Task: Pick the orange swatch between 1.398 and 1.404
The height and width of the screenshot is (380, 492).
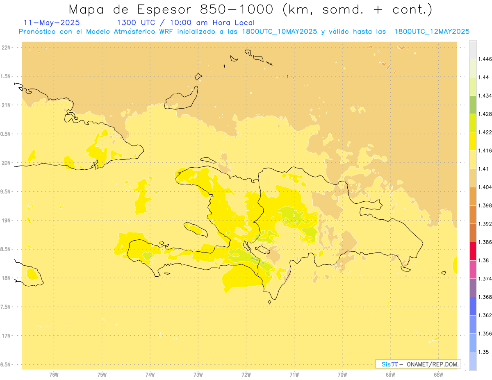Action: point(473,196)
